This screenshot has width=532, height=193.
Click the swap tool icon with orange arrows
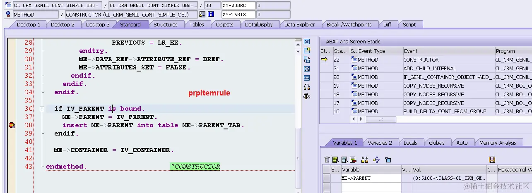(307, 87)
